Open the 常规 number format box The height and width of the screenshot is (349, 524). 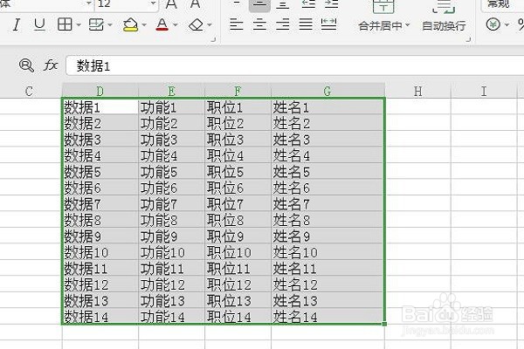coord(502,4)
